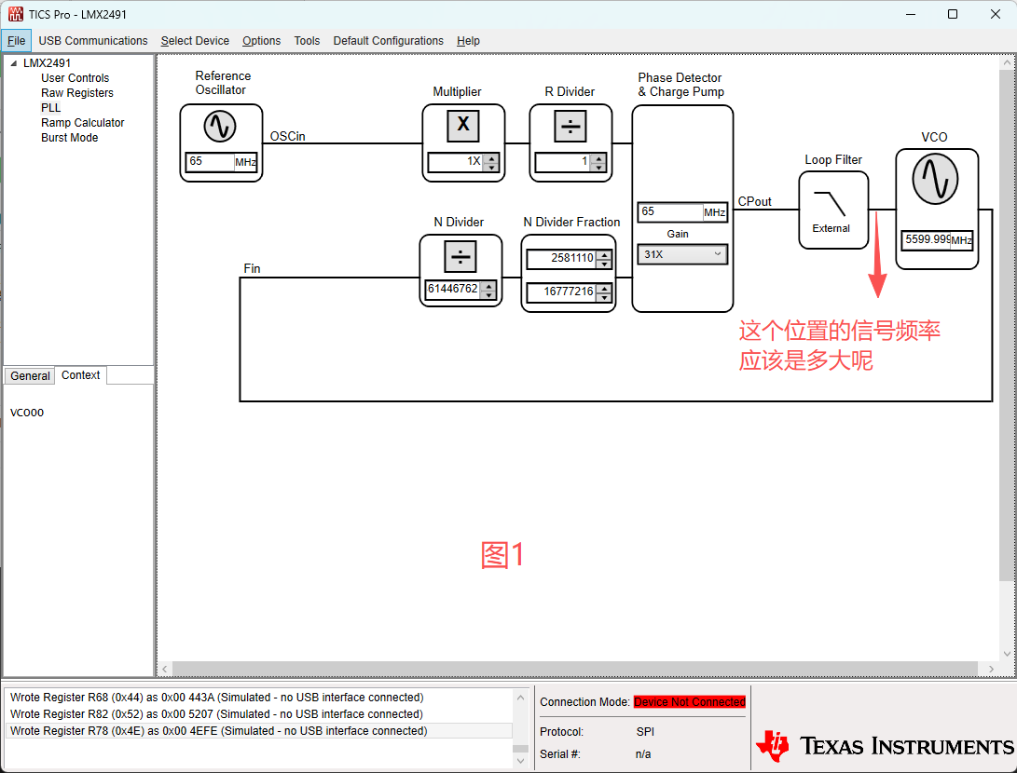Click the diagram scroll-right arrow
The height and width of the screenshot is (773, 1017).
point(990,668)
